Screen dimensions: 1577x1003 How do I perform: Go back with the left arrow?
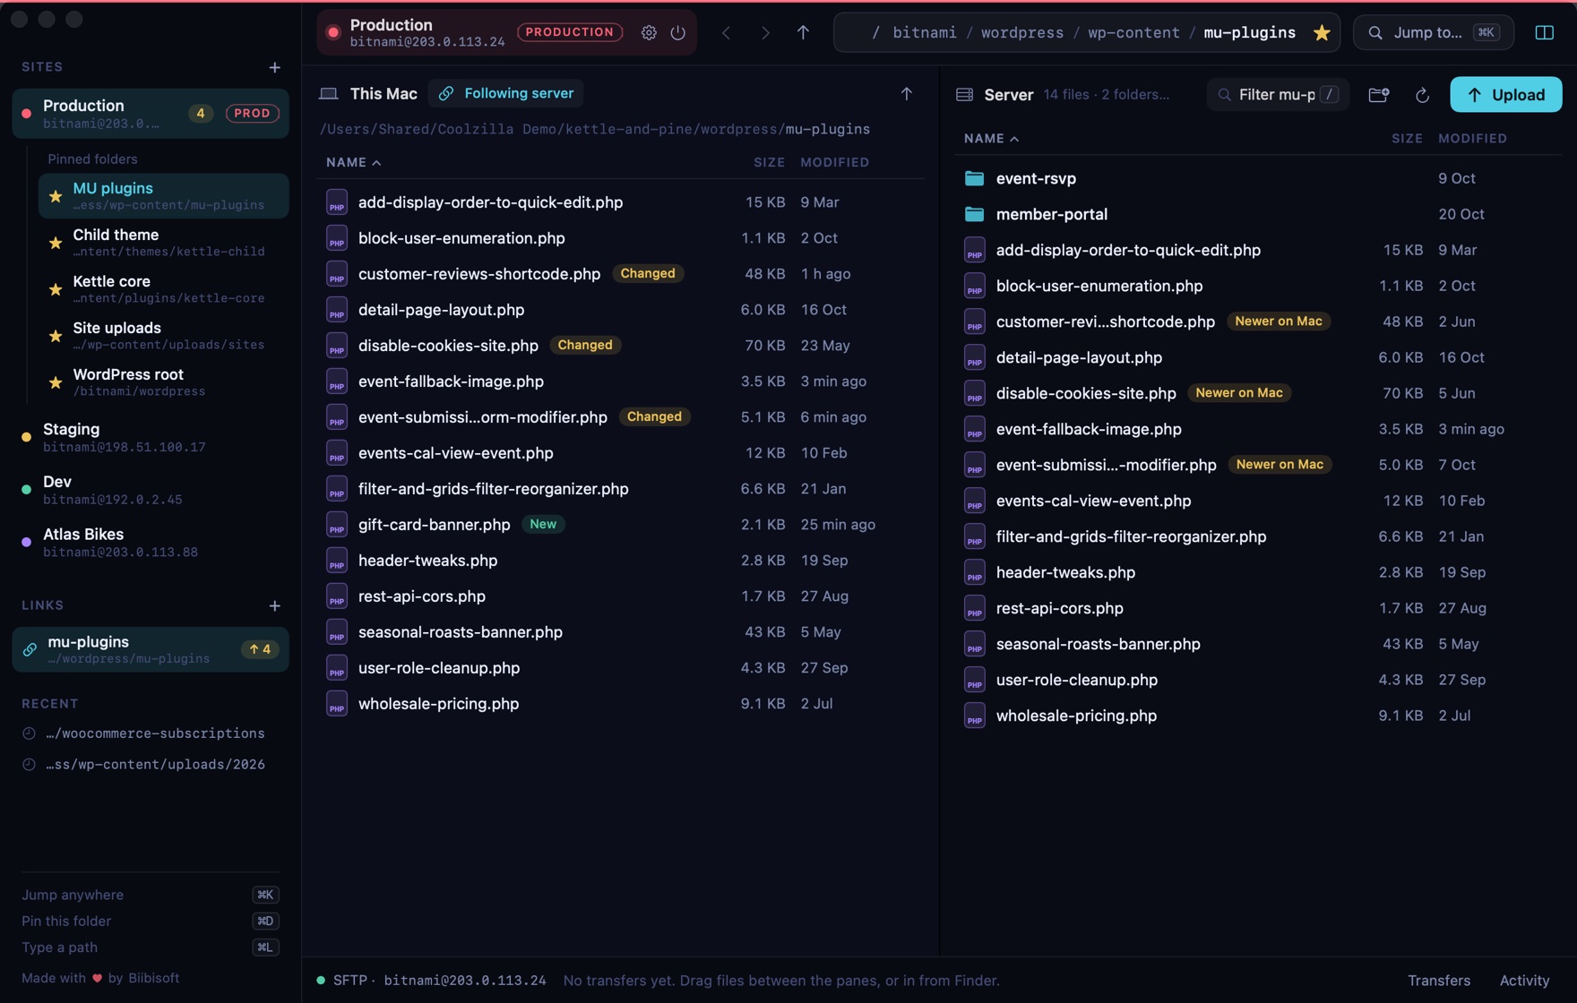point(726,32)
